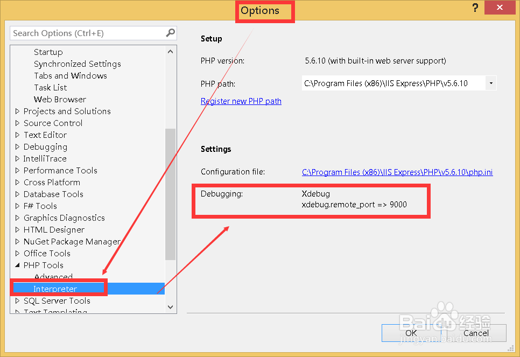Screen dimensions: 520x357
Task: Open the PHP path dropdown arrow
Action: pos(491,83)
